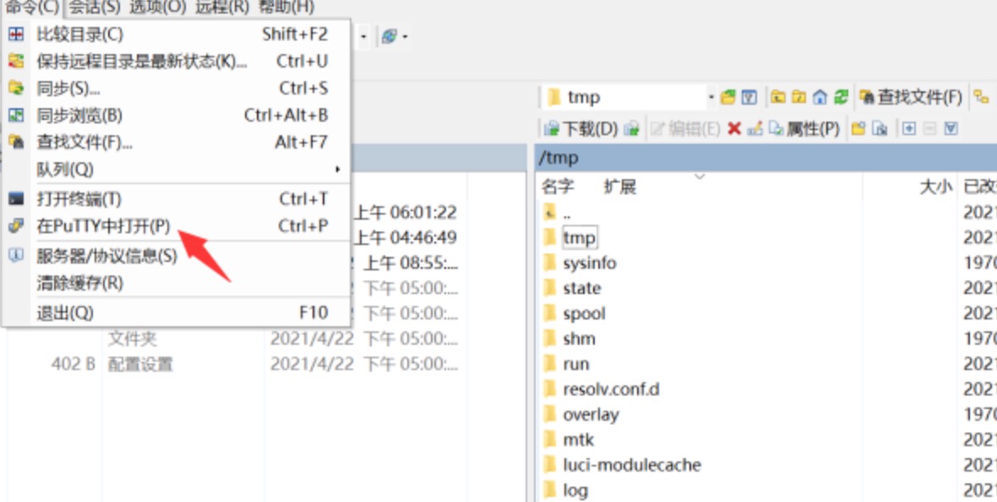Expand dropdown arrow left of globe icon

coord(363,37)
